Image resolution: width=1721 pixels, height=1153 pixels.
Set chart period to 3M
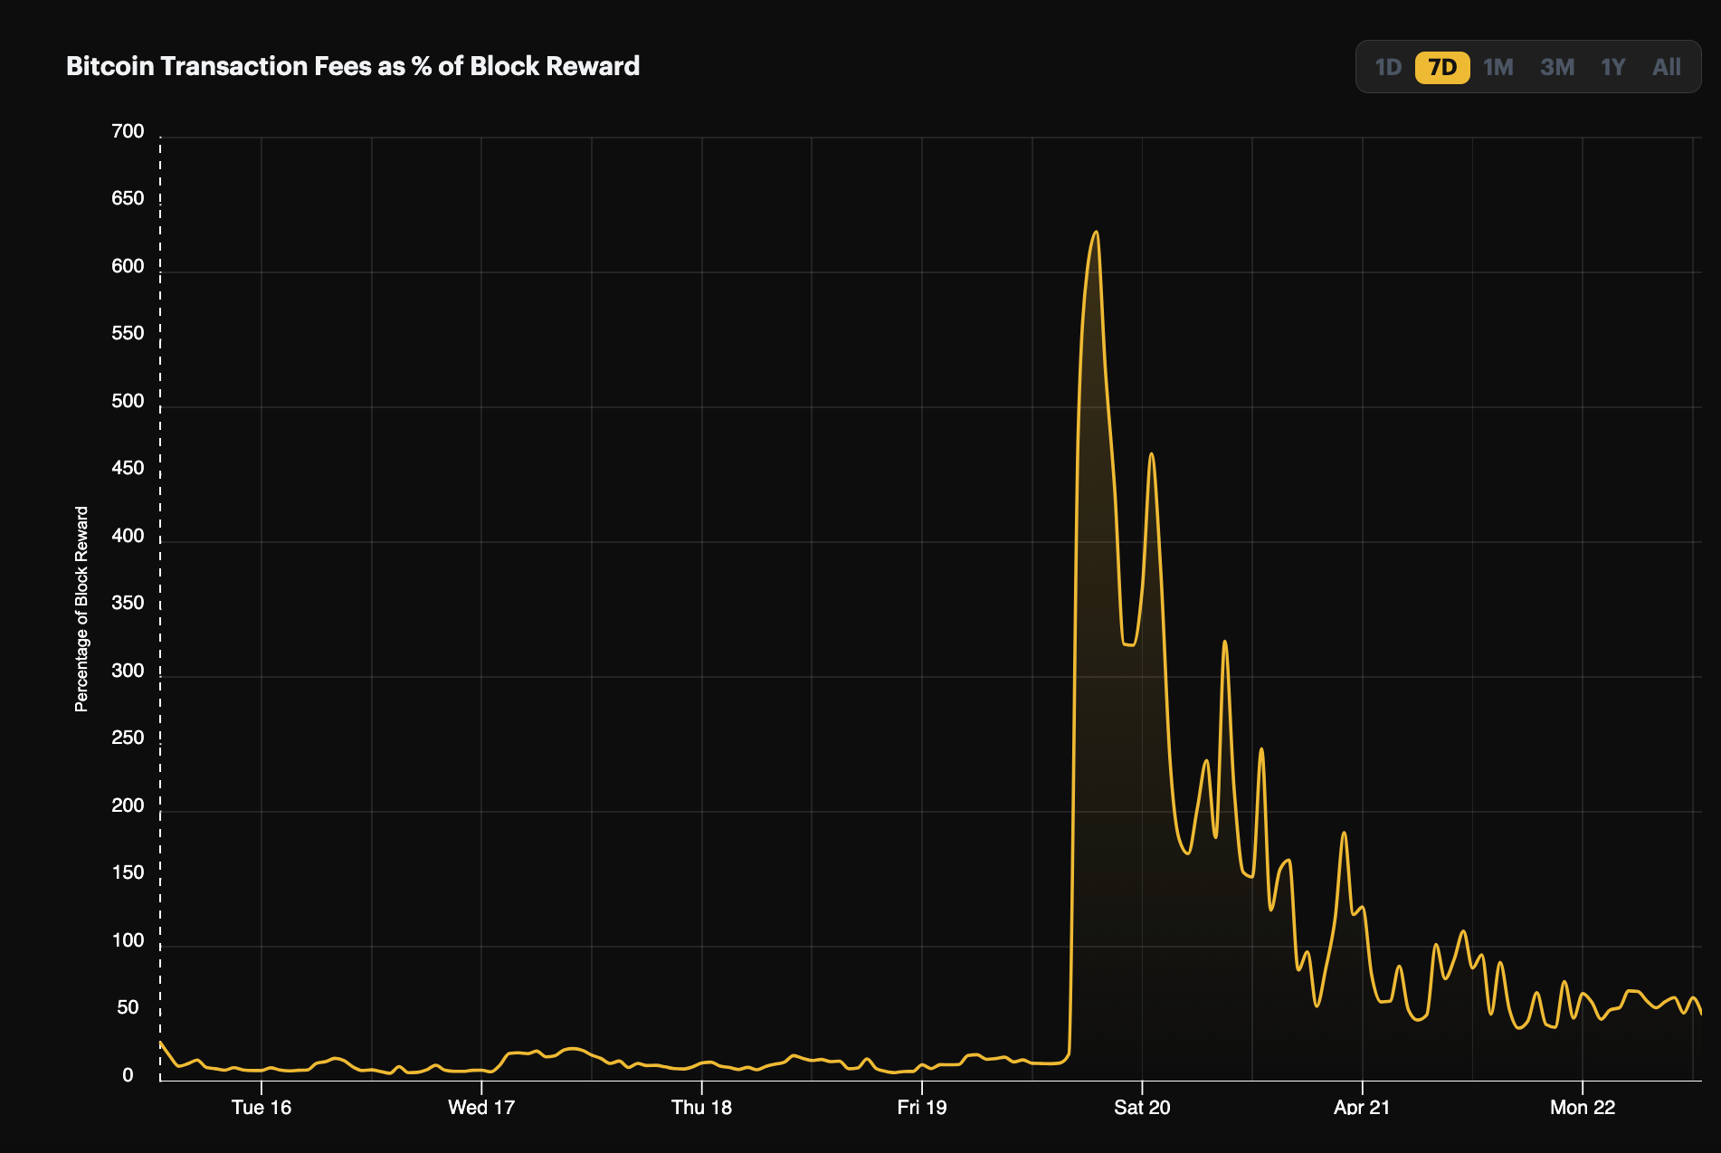pyautogui.click(x=1557, y=67)
